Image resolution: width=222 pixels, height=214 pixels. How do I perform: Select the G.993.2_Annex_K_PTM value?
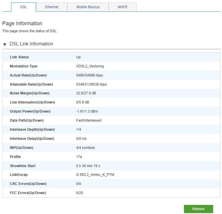95,175
